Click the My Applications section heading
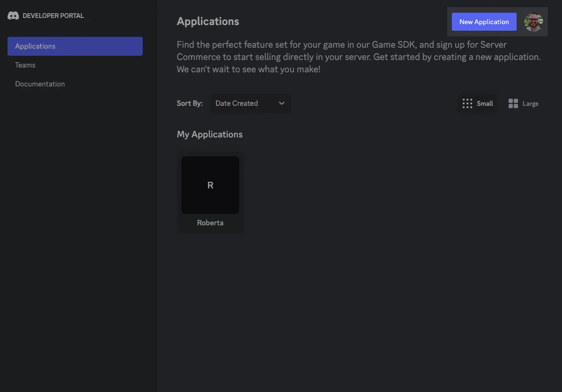 pyautogui.click(x=209, y=135)
